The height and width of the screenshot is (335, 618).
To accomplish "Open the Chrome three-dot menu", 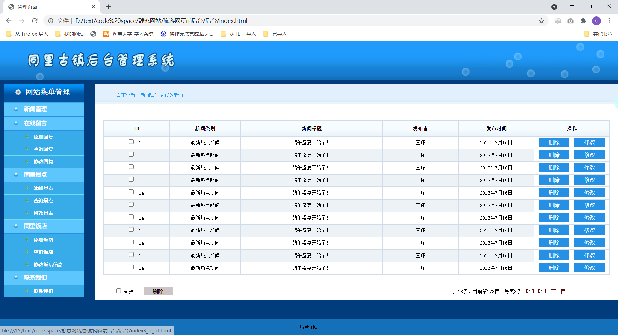I will 609,21.
